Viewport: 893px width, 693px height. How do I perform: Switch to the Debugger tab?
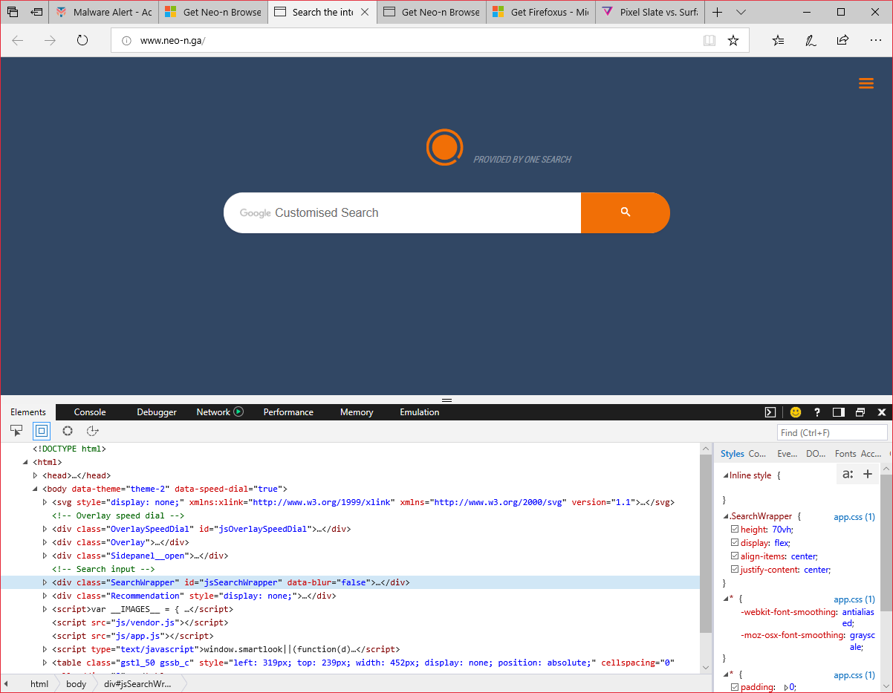(x=157, y=412)
